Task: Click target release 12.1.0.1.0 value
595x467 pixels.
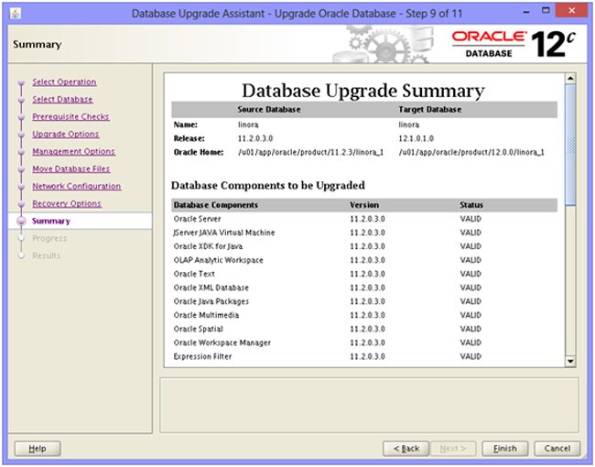Action: tap(416, 138)
